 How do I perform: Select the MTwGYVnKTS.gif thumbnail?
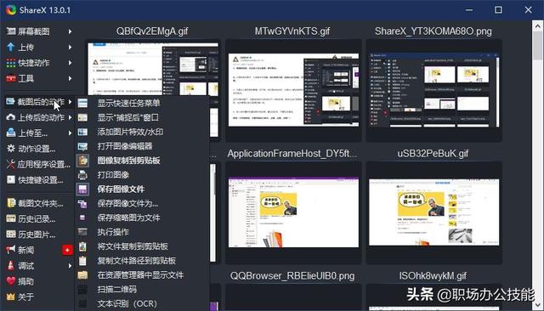pos(293,90)
